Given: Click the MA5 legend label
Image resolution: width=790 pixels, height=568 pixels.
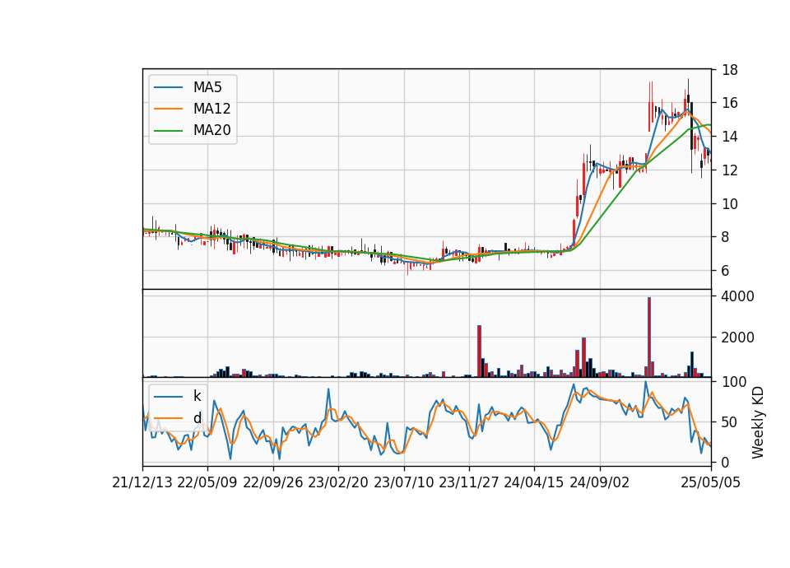Looking at the screenshot, I should tap(207, 87).
